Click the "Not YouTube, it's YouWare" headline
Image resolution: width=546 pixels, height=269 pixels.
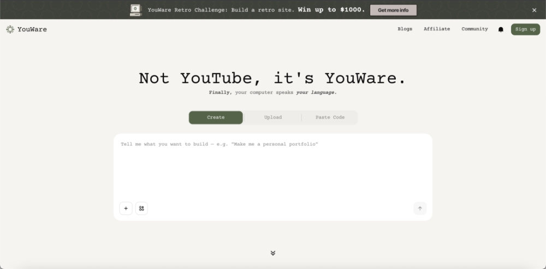coord(272,78)
